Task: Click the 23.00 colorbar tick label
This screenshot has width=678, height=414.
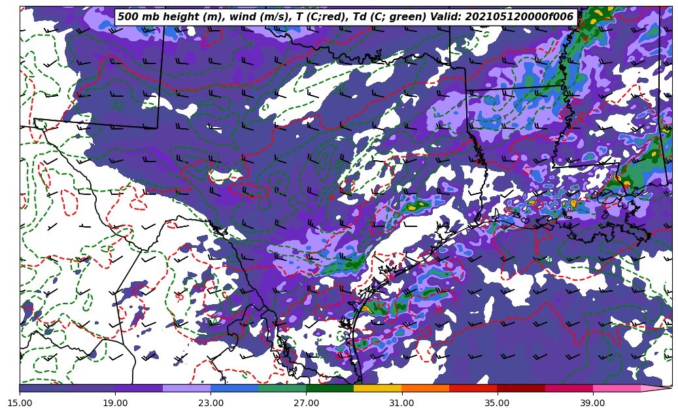Action: click(211, 403)
